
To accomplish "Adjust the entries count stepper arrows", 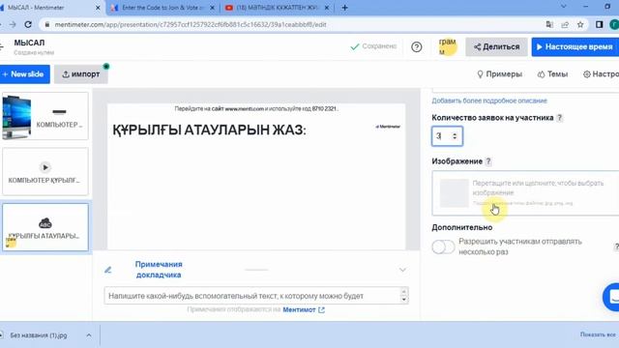I will click(455, 136).
